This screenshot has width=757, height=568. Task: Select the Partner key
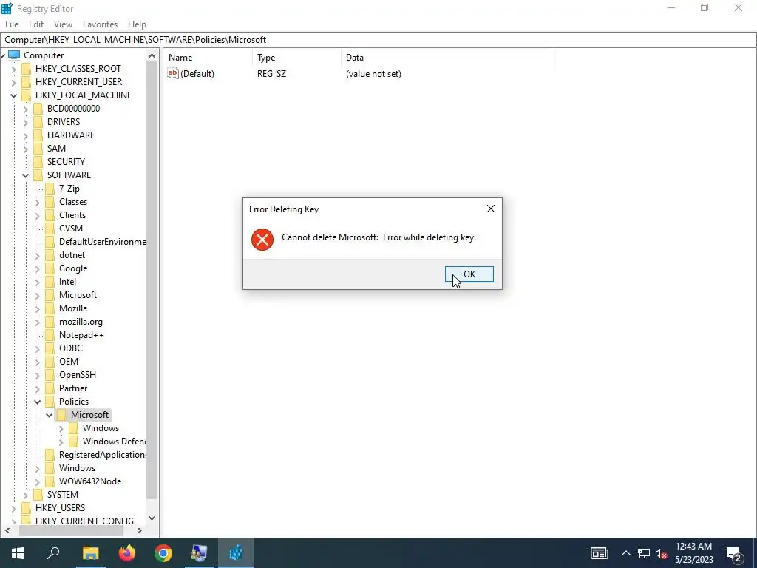73,388
